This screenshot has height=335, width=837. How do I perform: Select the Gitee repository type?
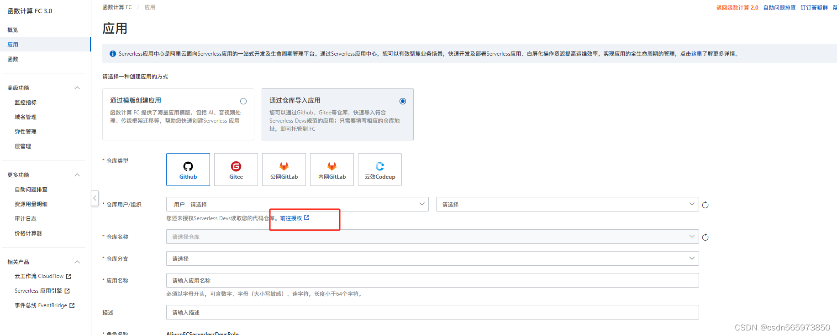tap(236, 170)
